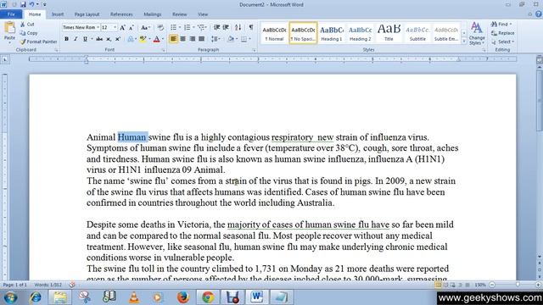Open the File tab

(x=11, y=14)
